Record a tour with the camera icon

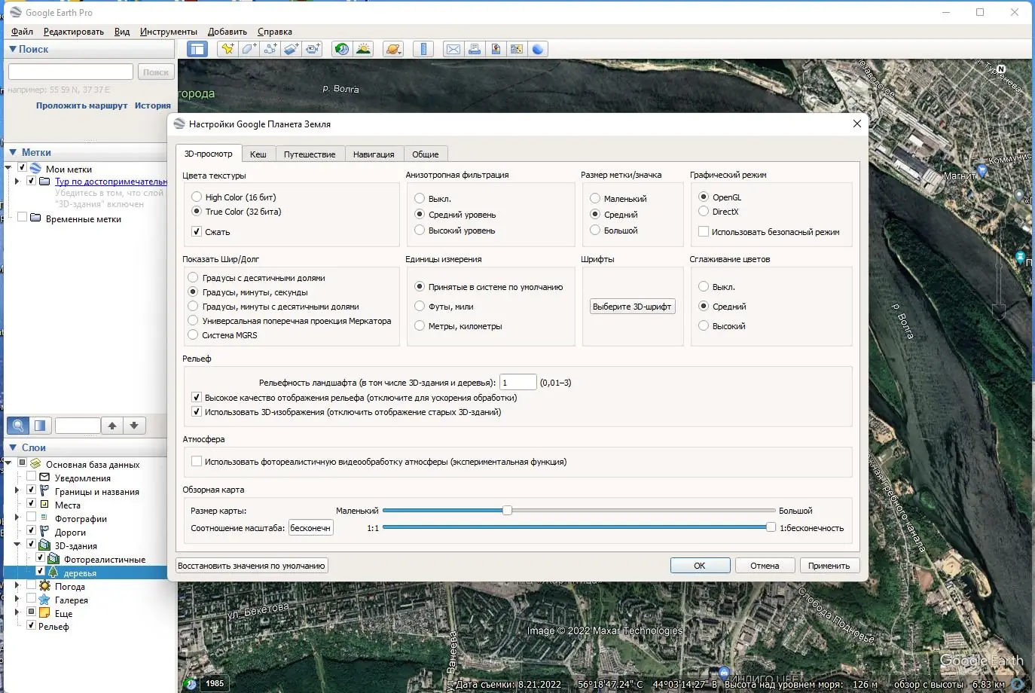pyautogui.click(x=312, y=49)
